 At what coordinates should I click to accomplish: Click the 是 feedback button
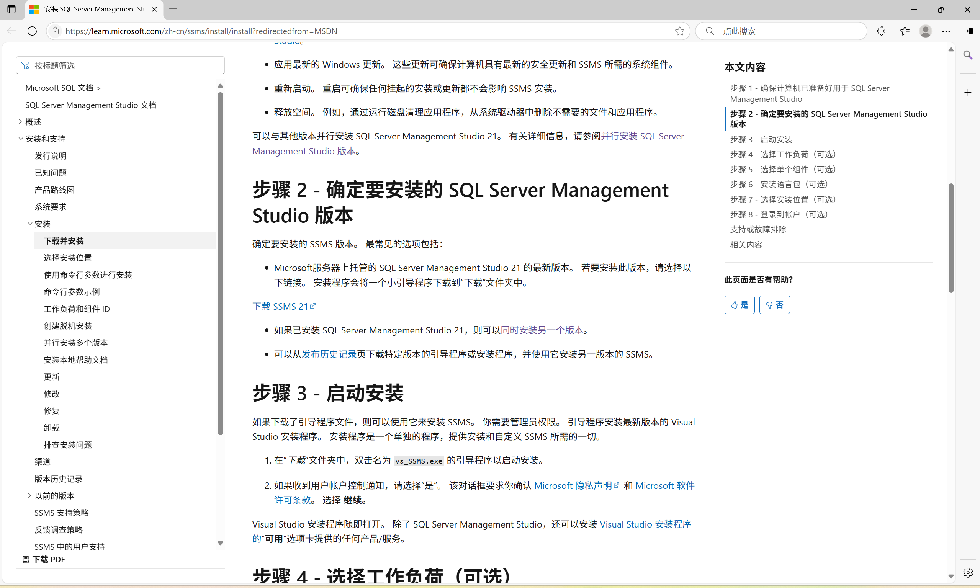[x=739, y=304]
